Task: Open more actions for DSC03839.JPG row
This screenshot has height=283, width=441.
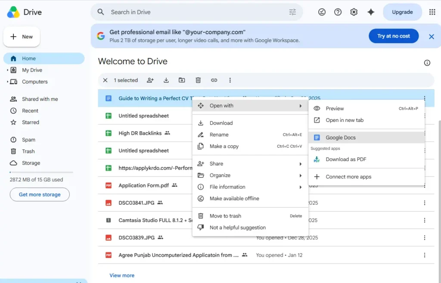Action: coord(424,238)
